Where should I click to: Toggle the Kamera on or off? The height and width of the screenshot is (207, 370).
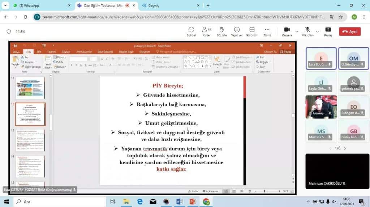tap(287, 32)
